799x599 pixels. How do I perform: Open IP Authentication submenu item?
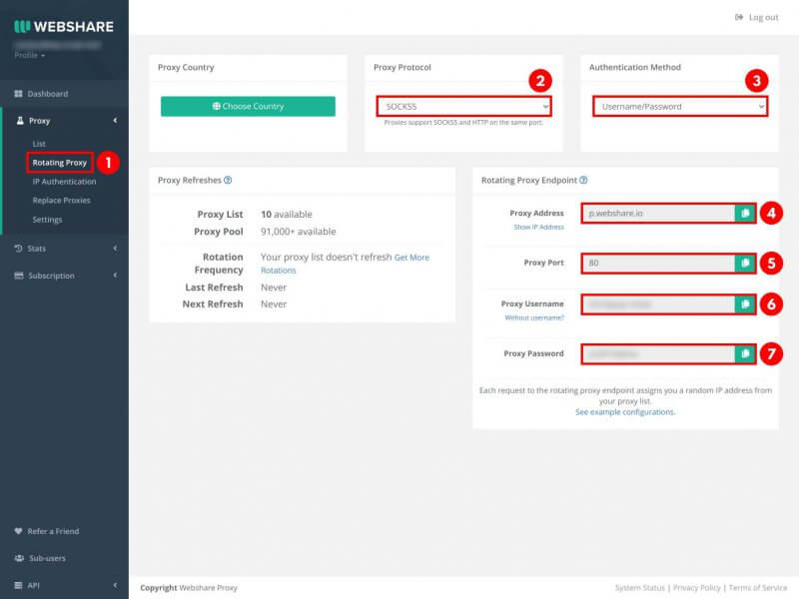click(64, 182)
